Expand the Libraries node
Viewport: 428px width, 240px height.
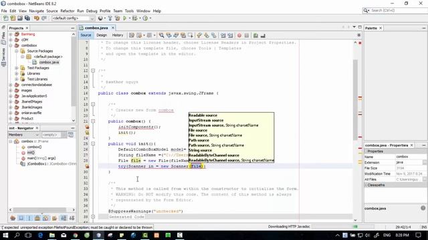[16, 73]
